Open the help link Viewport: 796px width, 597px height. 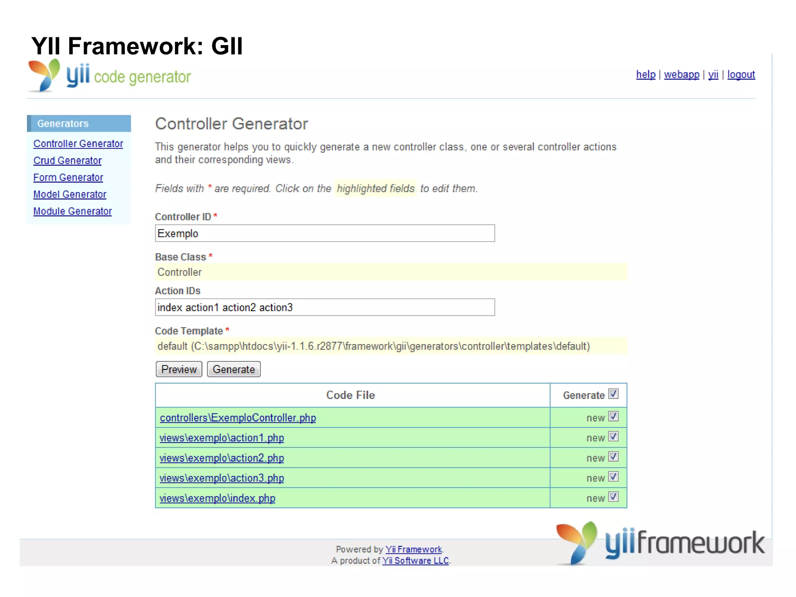[646, 74]
